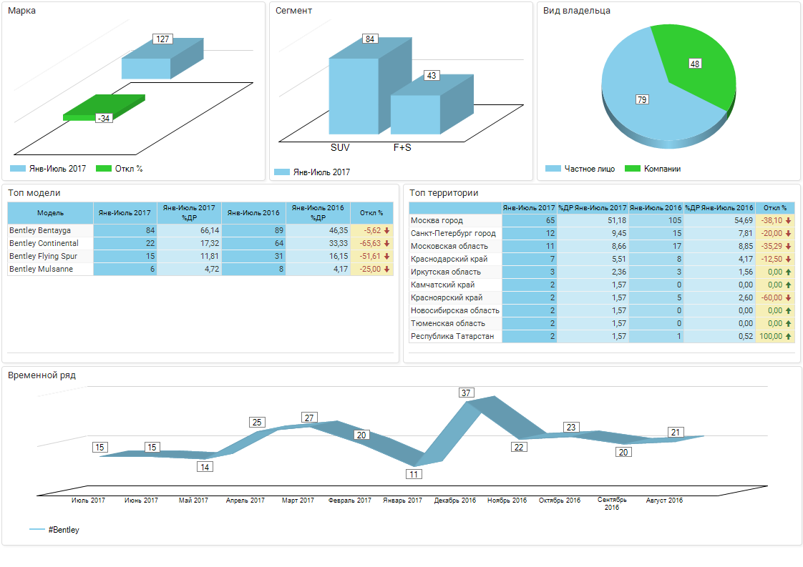Click #Bentley series legend entry
Image resolution: width=803 pixels, height=567 pixels.
pyautogui.click(x=55, y=530)
